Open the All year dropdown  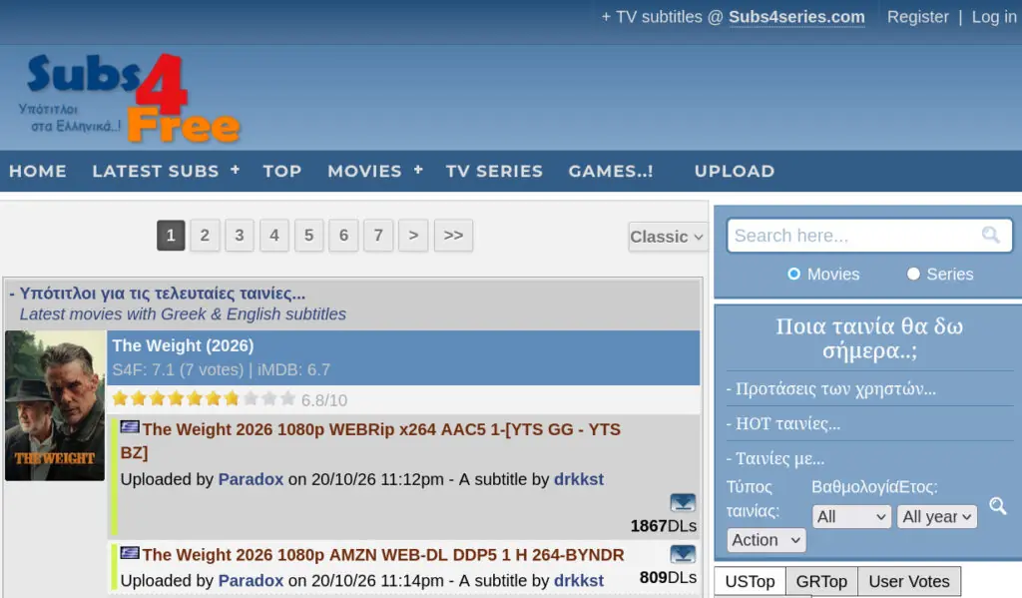[x=936, y=516]
